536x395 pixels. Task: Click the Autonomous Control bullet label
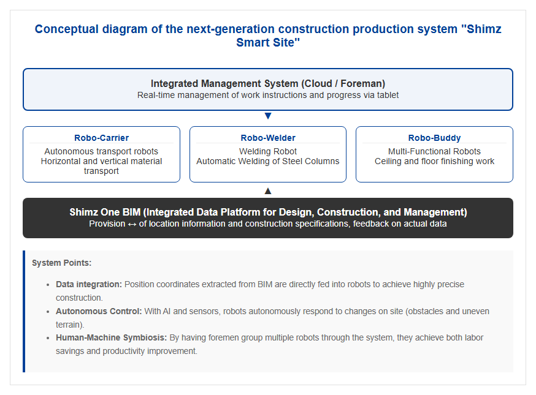pos(99,311)
